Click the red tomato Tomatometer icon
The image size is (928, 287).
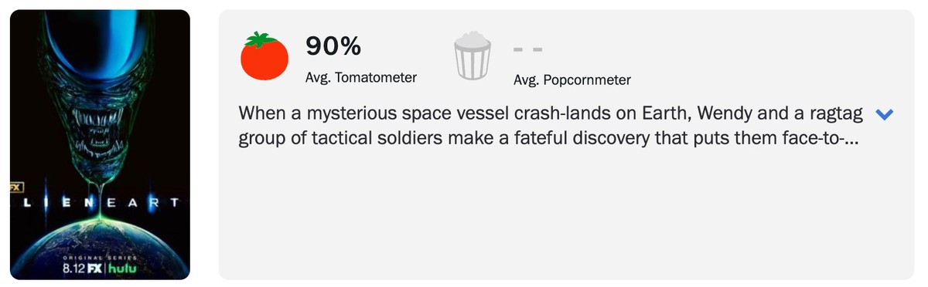click(x=264, y=56)
